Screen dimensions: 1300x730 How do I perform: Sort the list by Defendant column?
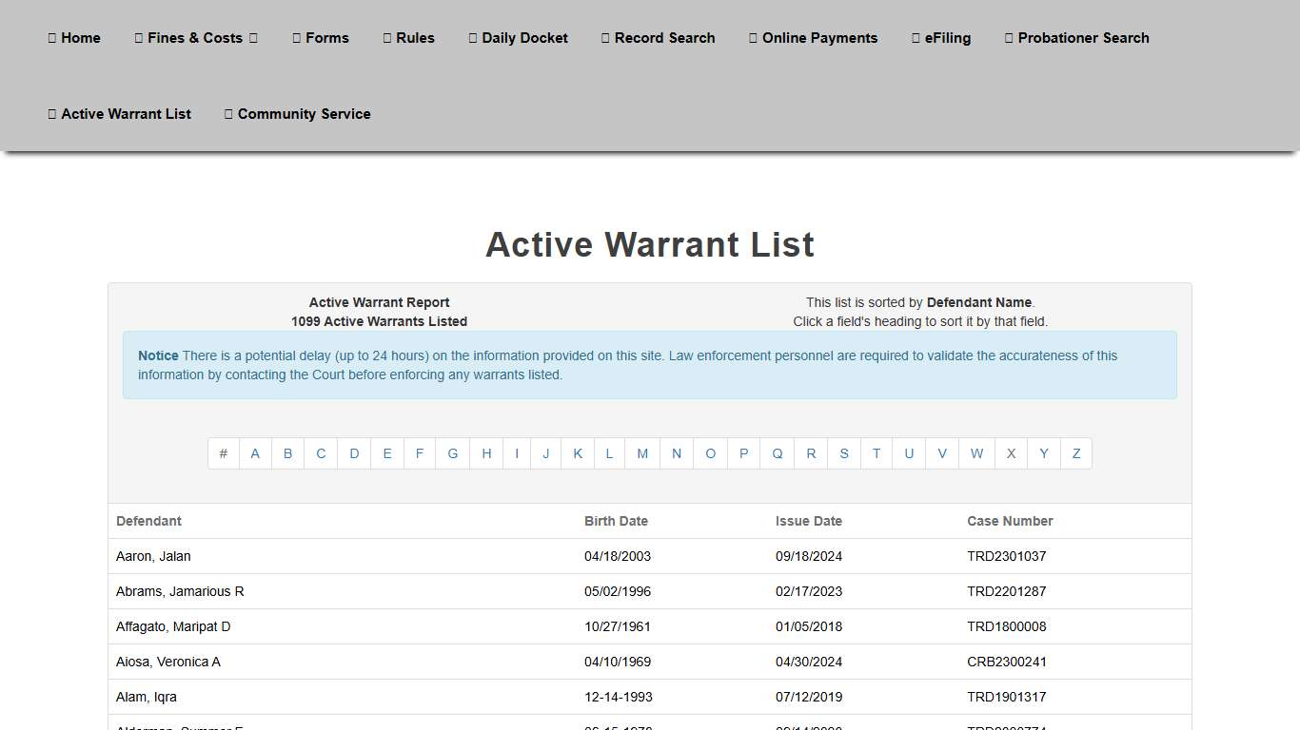(x=148, y=521)
